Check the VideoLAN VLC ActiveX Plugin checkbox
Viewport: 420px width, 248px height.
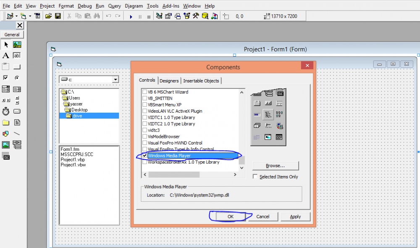pos(144,111)
